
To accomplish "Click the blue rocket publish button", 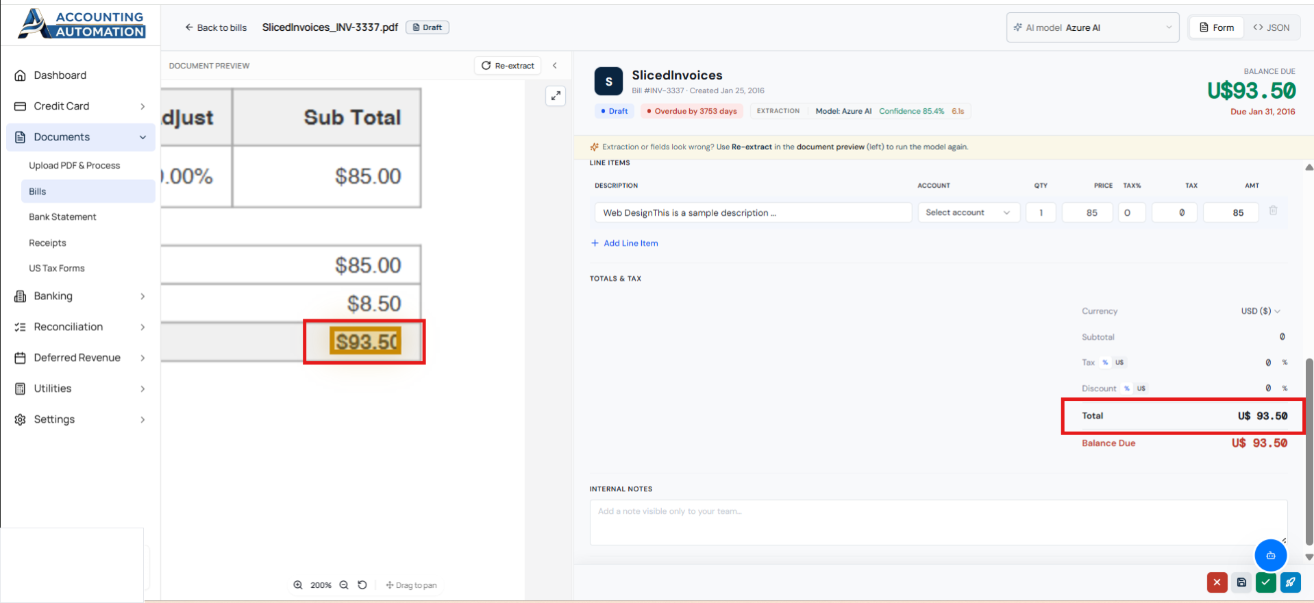I will pos(1290,582).
